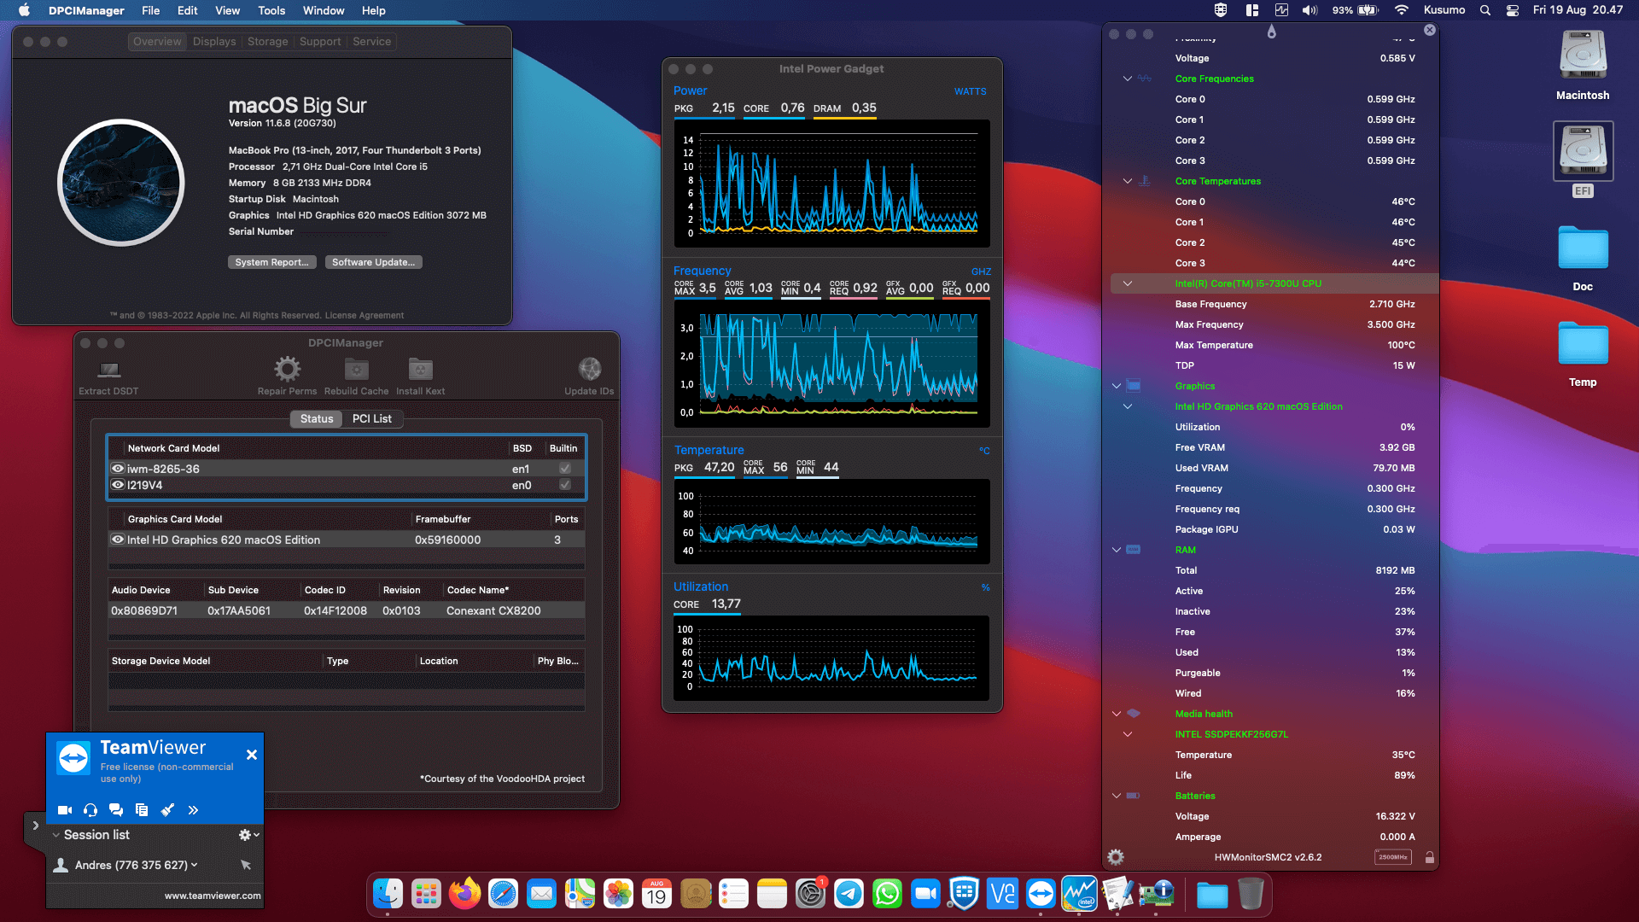Collapse the Core Temperatures group
The width and height of the screenshot is (1639, 922).
pos(1127,181)
